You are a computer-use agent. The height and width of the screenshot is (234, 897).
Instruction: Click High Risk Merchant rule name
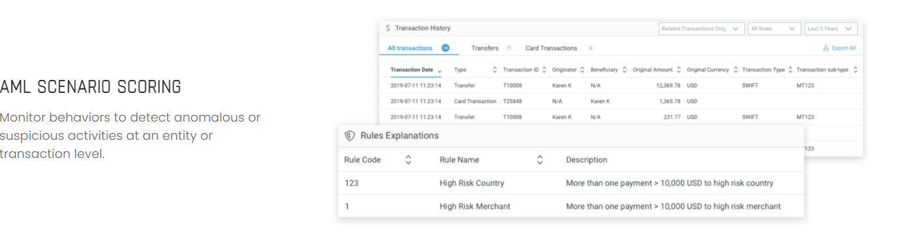[475, 207]
